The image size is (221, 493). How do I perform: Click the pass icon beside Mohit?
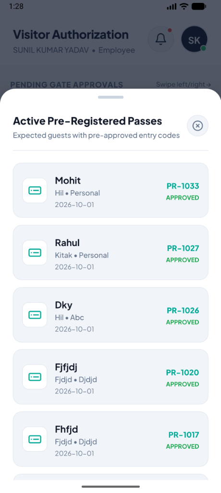click(35, 190)
